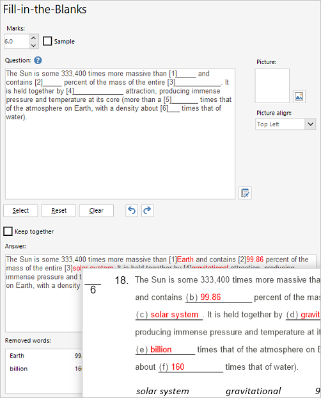Image resolution: width=321 pixels, height=398 pixels.
Task: Redo the last change
Action: click(x=147, y=211)
